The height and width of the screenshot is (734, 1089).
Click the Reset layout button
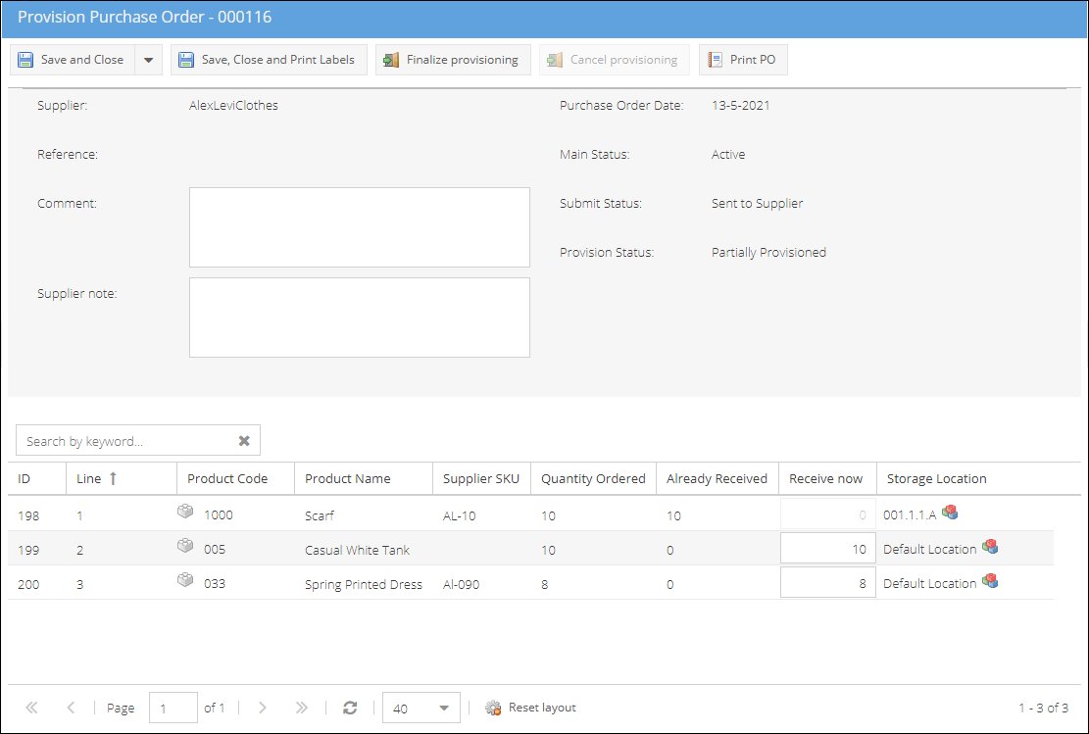(530, 708)
